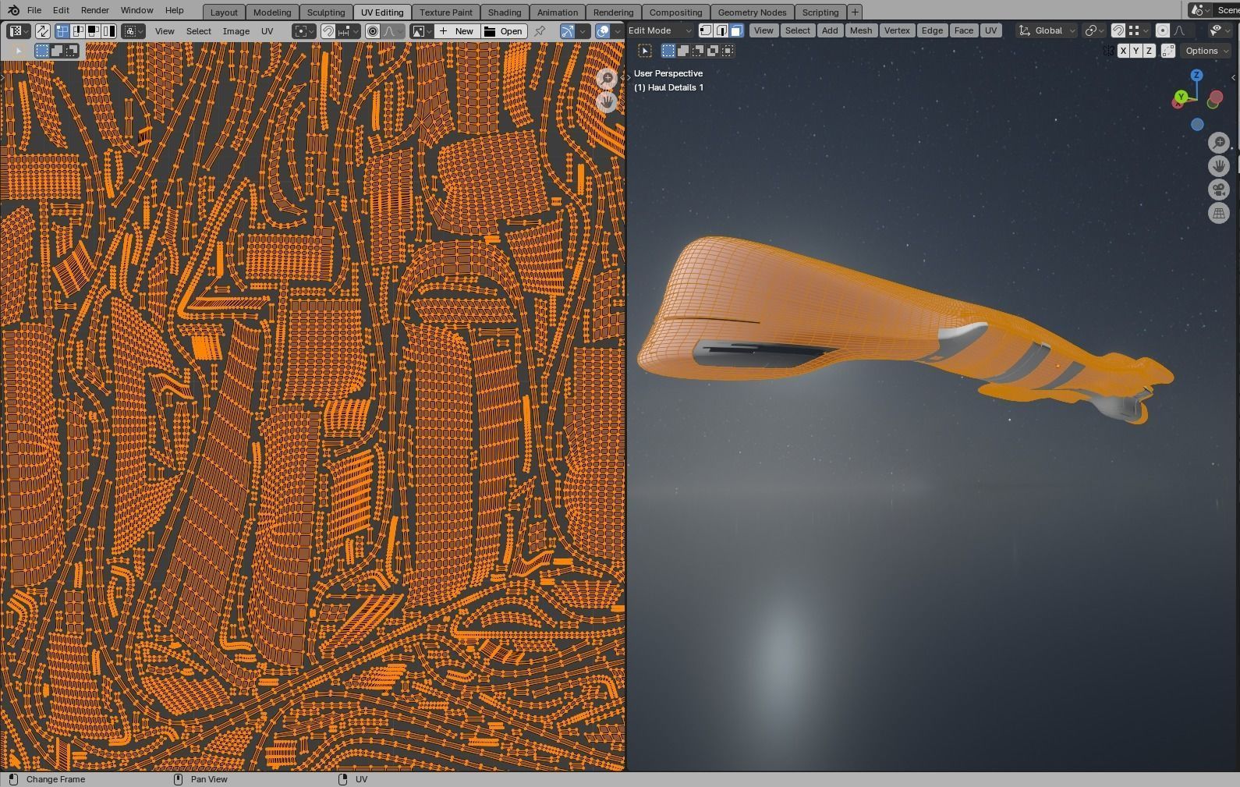Toggle UV editor gizmos
Viewport: 1240px width, 787px height.
tap(567, 31)
